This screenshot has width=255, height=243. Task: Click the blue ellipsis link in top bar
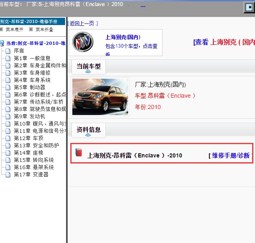click(143, 6)
